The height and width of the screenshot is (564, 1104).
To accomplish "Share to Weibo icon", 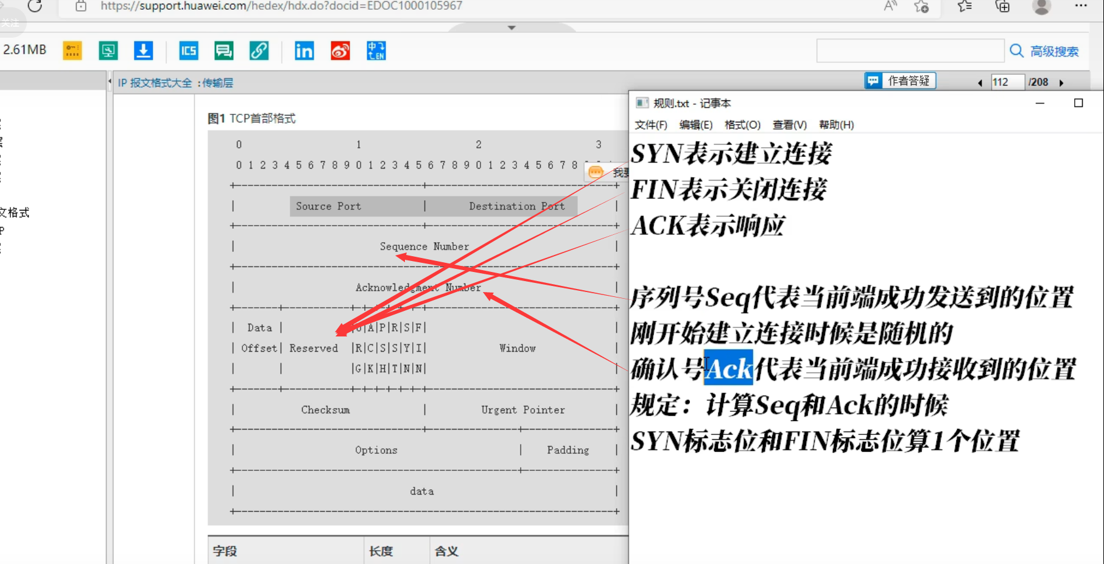I will coord(340,50).
